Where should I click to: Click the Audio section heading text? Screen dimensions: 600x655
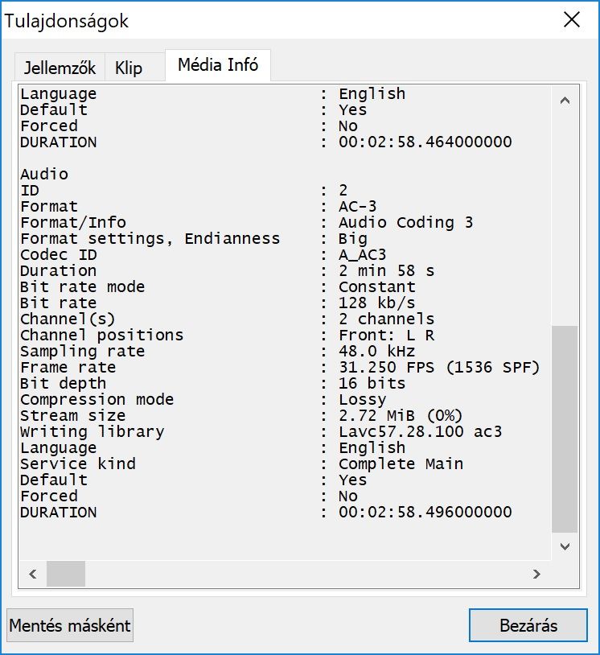[44, 174]
